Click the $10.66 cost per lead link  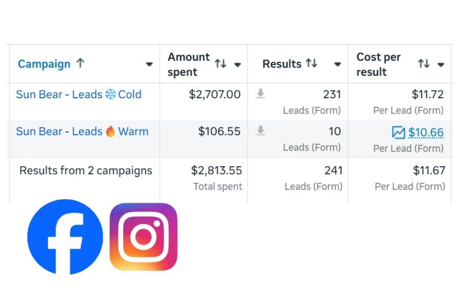click(x=426, y=133)
